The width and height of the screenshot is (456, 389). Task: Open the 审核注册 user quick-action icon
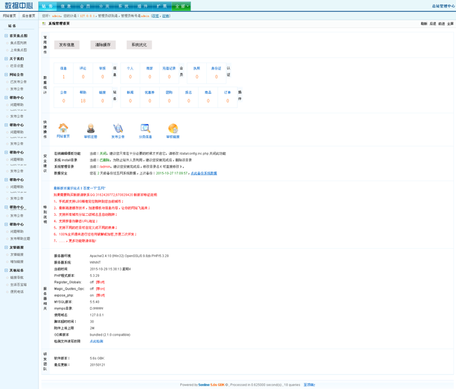(x=90, y=128)
